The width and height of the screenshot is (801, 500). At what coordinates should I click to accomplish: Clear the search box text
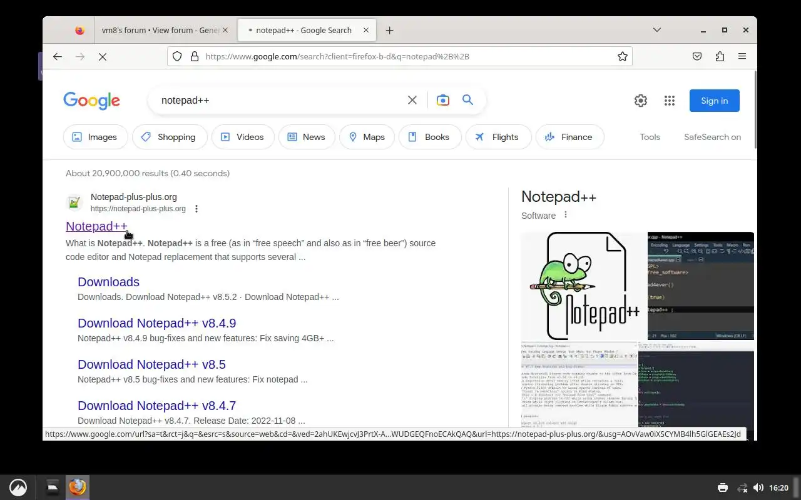click(412, 100)
